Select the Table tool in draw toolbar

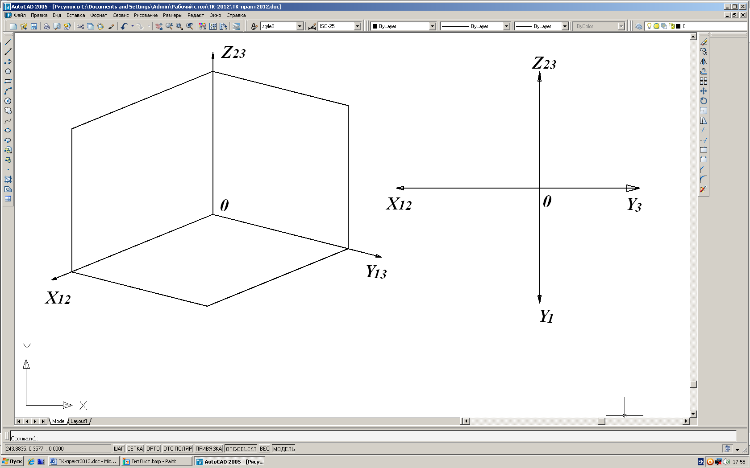(8, 199)
